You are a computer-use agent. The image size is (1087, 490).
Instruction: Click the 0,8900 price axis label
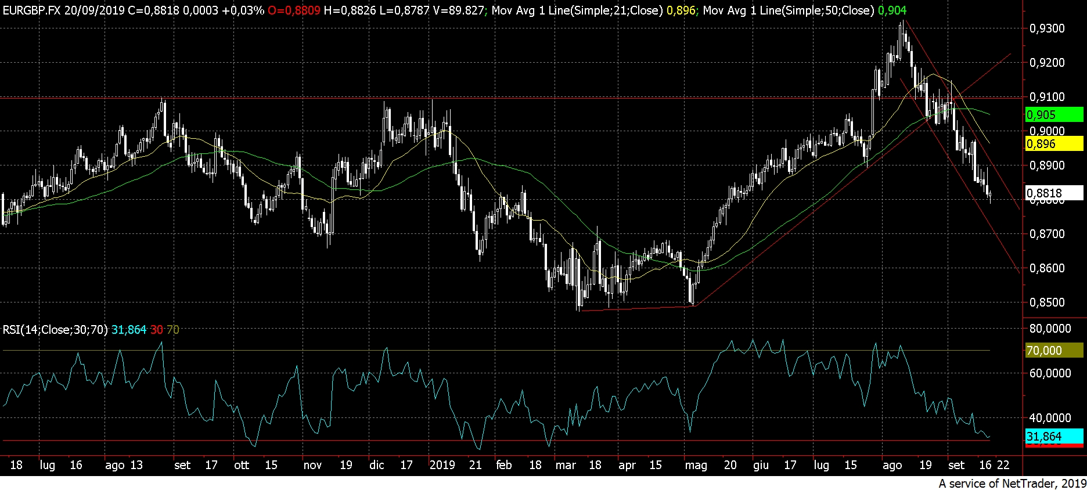coord(1047,165)
